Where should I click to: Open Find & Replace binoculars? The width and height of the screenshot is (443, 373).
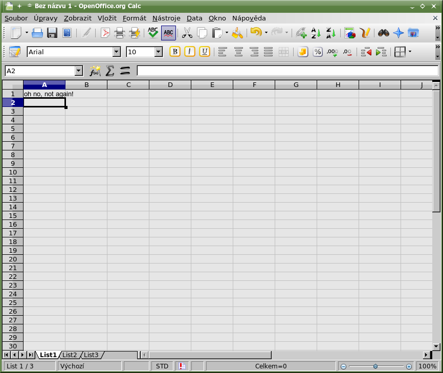click(x=383, y=33)
